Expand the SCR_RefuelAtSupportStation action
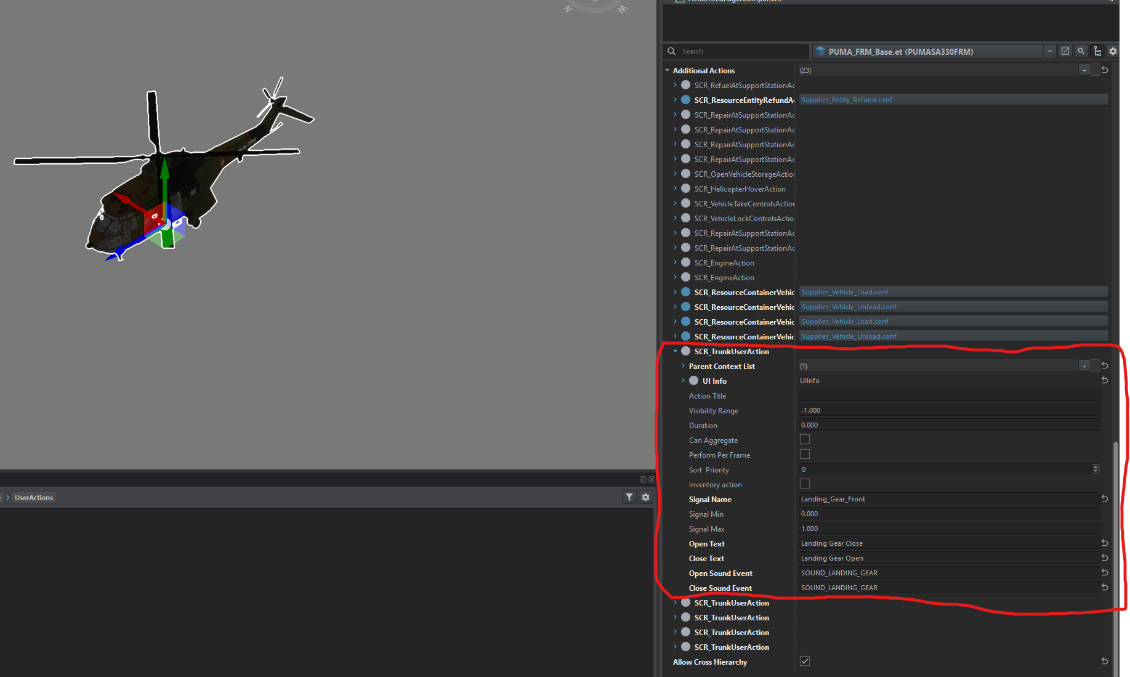Viewport: 1130px width, 677px height. 675,85
